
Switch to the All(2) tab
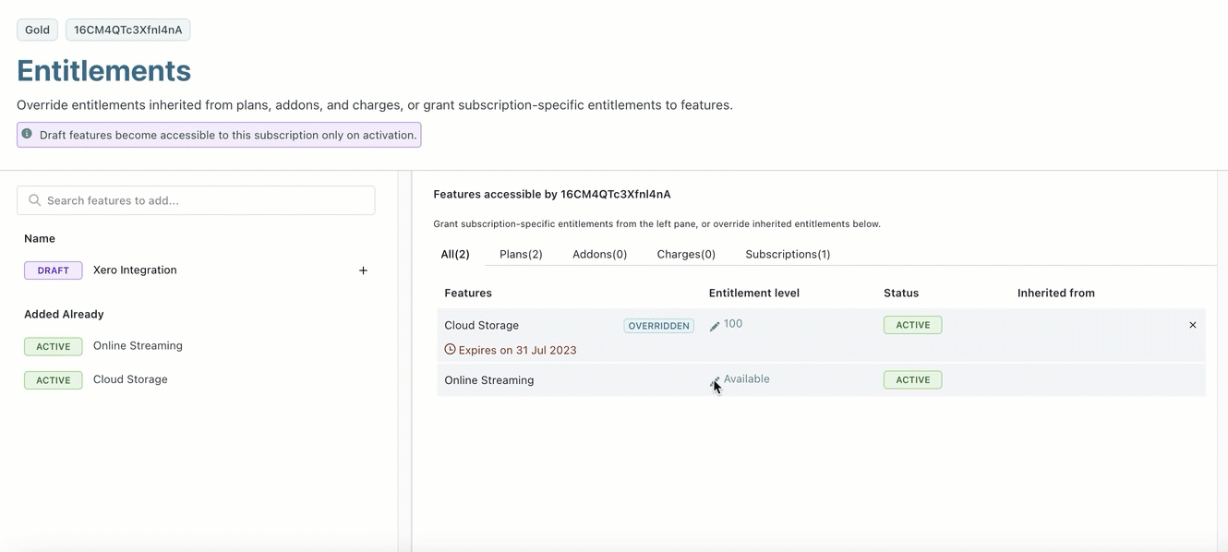click(454, 254)
